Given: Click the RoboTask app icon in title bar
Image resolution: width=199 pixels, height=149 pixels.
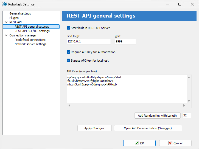Looking at the screenshot, I should pyautogui.click(x=5, y=4).
